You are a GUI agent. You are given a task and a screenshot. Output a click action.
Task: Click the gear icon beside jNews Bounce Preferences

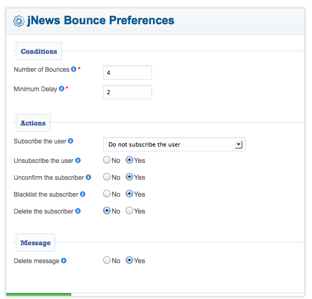pyautogui.click(x=19, y=21)
